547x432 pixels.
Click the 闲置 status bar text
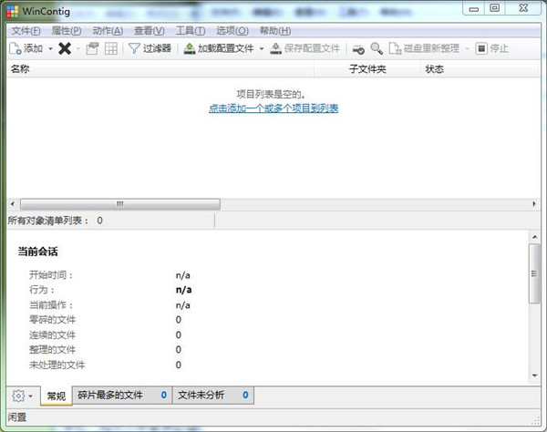[x=17, y=417]
